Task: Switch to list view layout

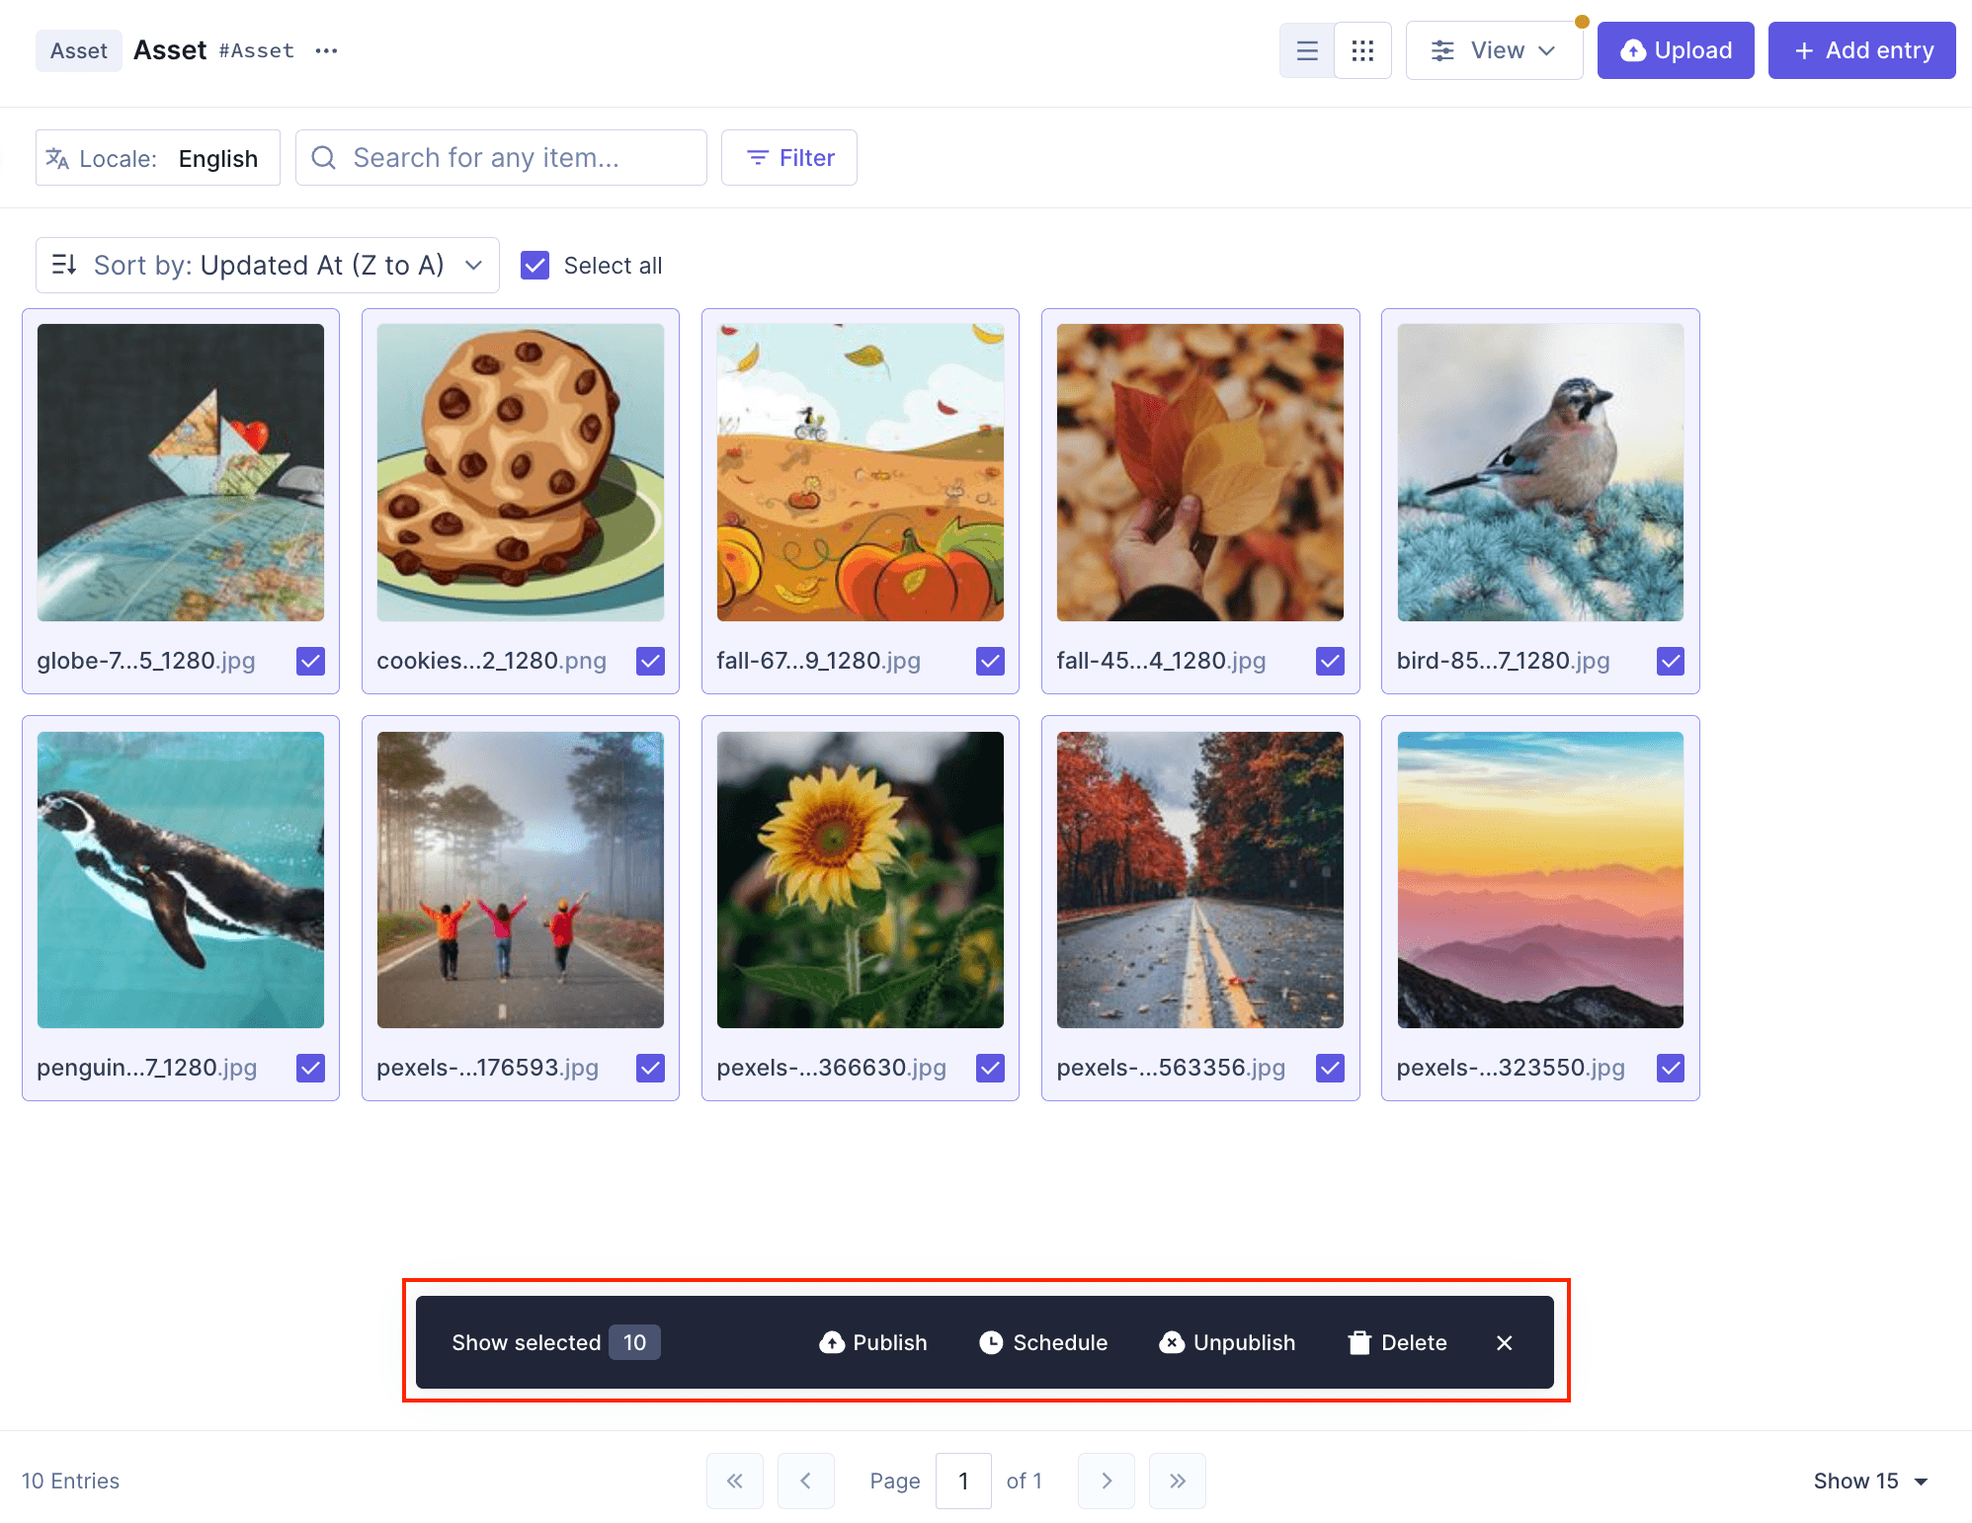Action: (x=1306, y=49)
